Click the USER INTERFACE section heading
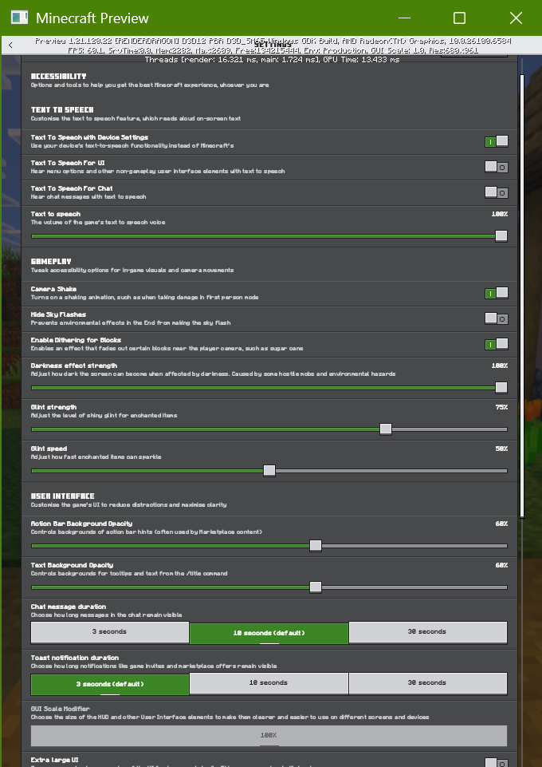The image size is (542, 767). point(62,496)
